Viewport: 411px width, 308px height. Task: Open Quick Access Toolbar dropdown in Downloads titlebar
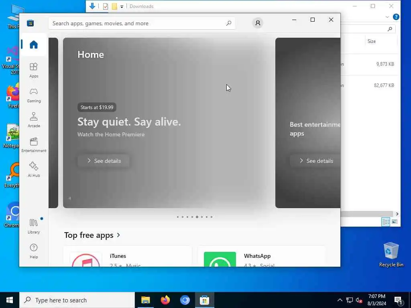(122, 6)
